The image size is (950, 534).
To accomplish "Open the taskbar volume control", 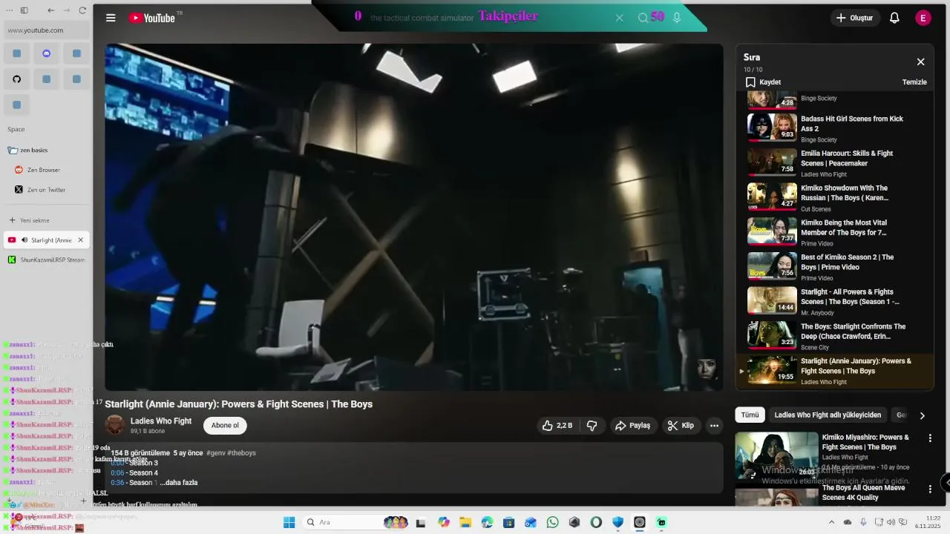I will click(x=890, y=522).
